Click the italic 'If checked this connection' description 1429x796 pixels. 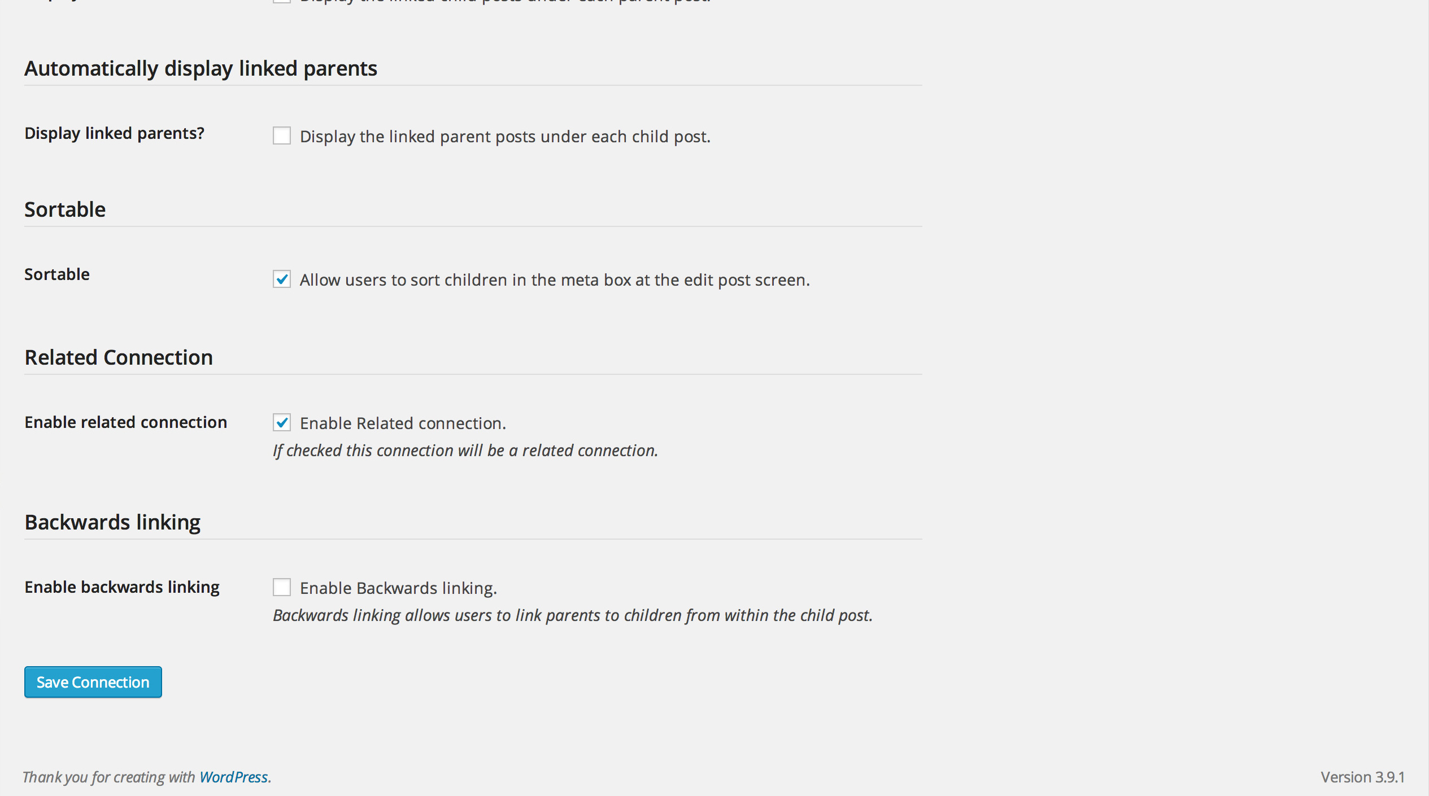pos(465,451)
